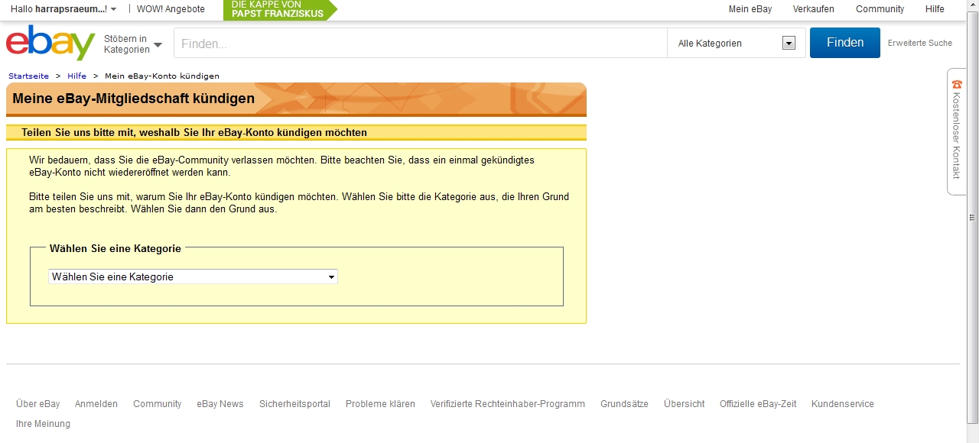Screen dimensions: 979x443
Task: Click the Papst Franziskus promo banner
Action: pyautogui.click(x=280, y=9)
